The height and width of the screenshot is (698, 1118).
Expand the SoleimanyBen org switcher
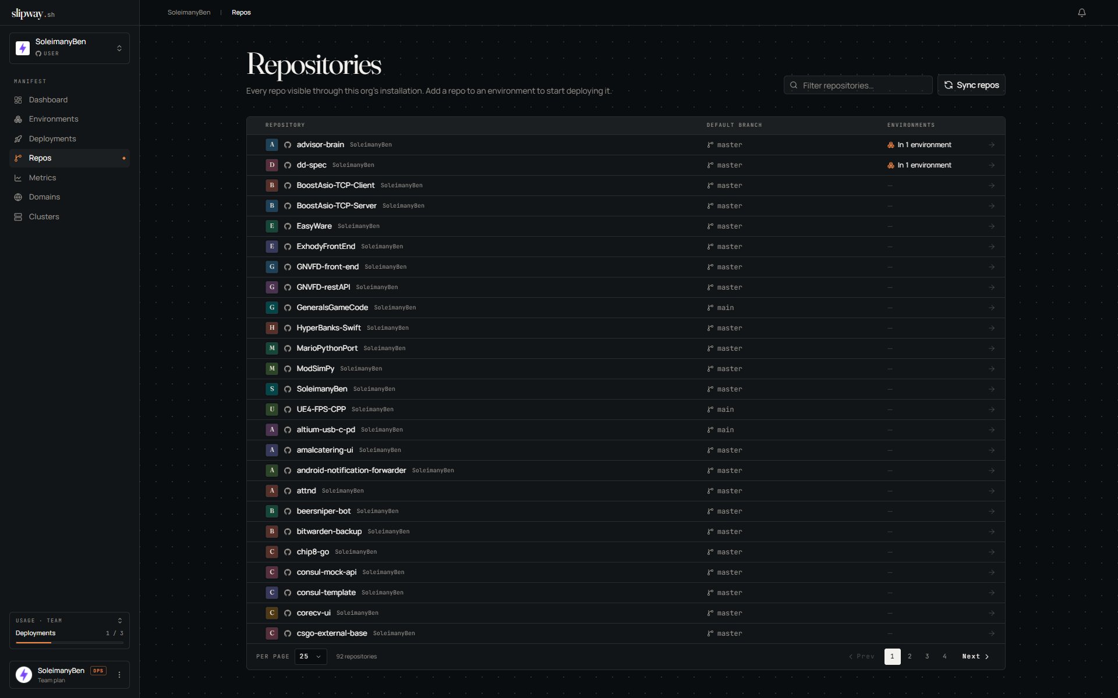(69, 48)
